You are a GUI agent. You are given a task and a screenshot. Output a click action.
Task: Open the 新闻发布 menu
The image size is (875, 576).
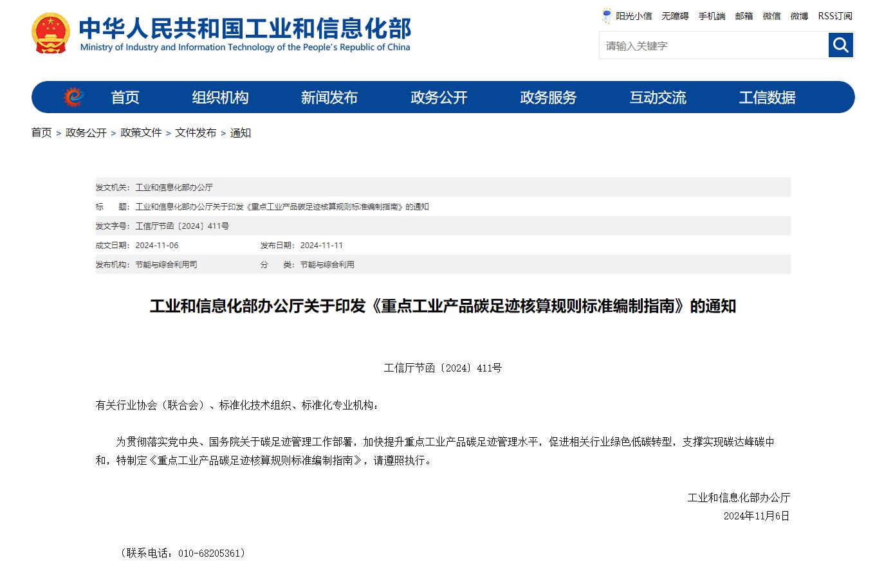pos(329,97)
